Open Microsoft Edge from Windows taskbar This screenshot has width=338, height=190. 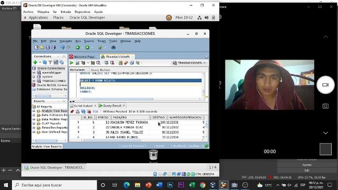coord(127,185)
